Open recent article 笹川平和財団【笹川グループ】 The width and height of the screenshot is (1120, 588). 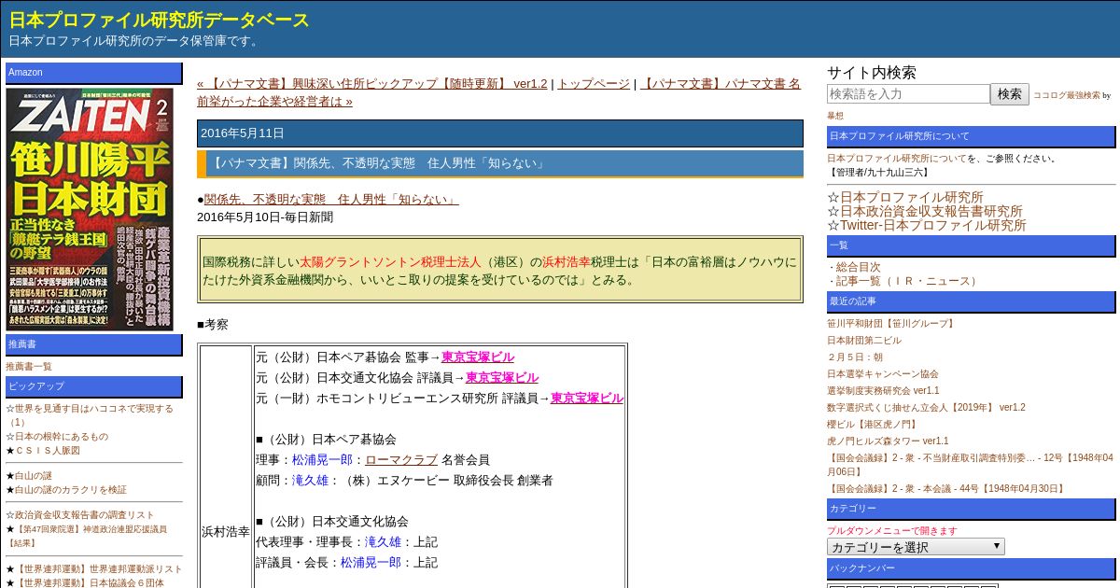[x=891, y=323]
